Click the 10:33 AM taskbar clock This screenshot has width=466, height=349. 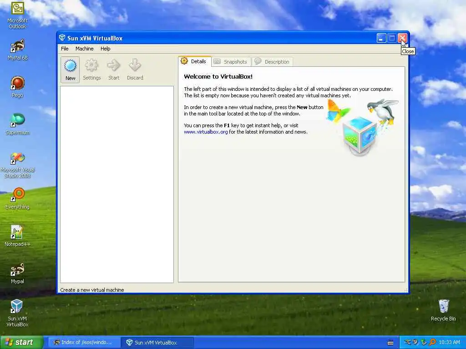click(x=449, y=343)
